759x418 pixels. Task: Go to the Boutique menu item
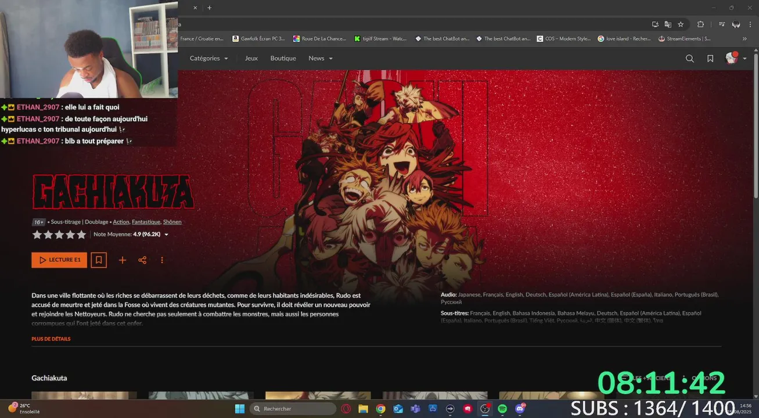(283, 58)
